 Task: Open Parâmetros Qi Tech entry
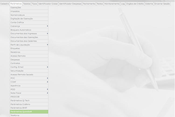coord(29,100)
